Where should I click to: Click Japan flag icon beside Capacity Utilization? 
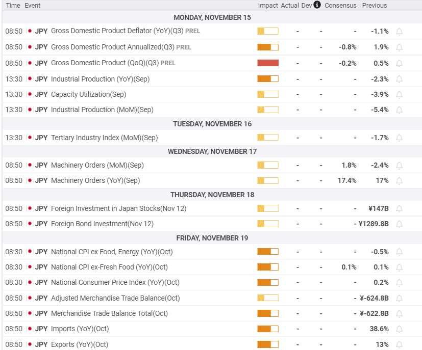pos(30,94)
